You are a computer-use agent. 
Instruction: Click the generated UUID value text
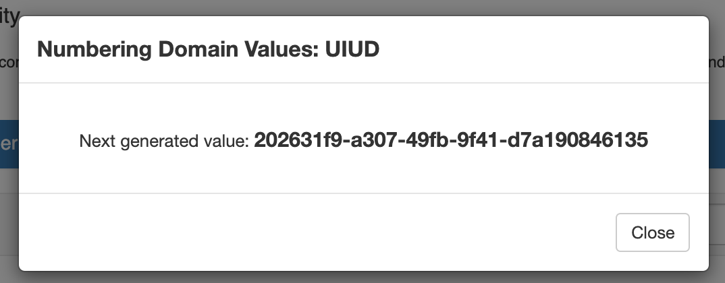coord(451,140)
